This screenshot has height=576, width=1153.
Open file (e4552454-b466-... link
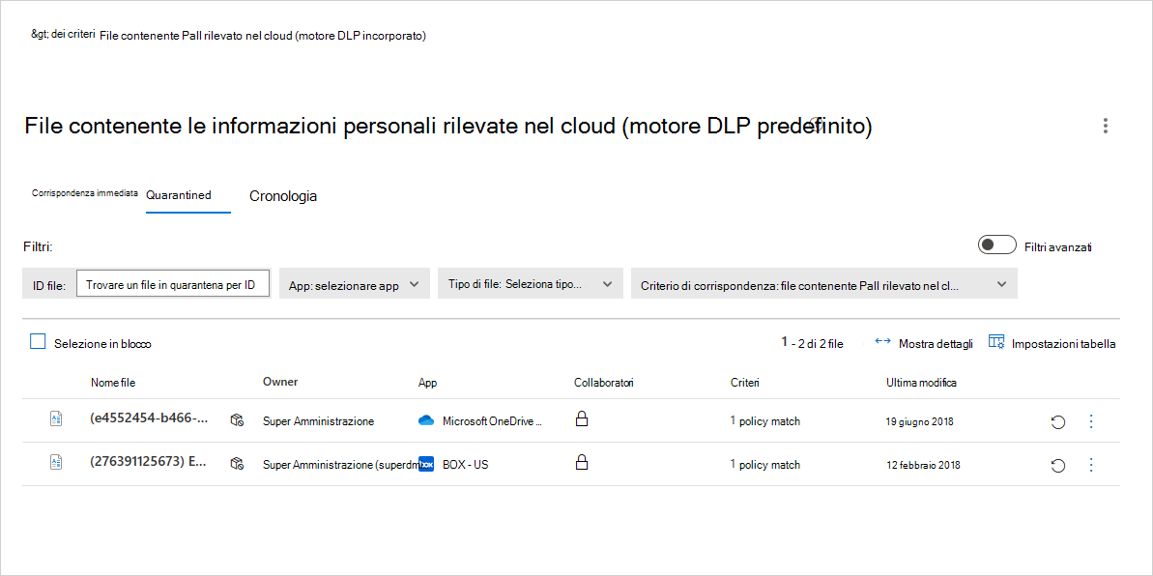(x=149, y=420)
